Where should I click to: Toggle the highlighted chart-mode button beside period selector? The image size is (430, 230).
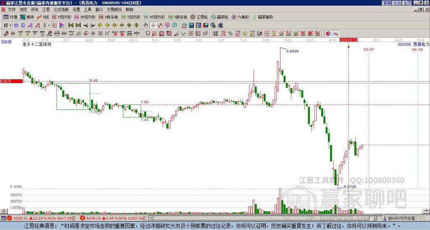pos(16,26)
